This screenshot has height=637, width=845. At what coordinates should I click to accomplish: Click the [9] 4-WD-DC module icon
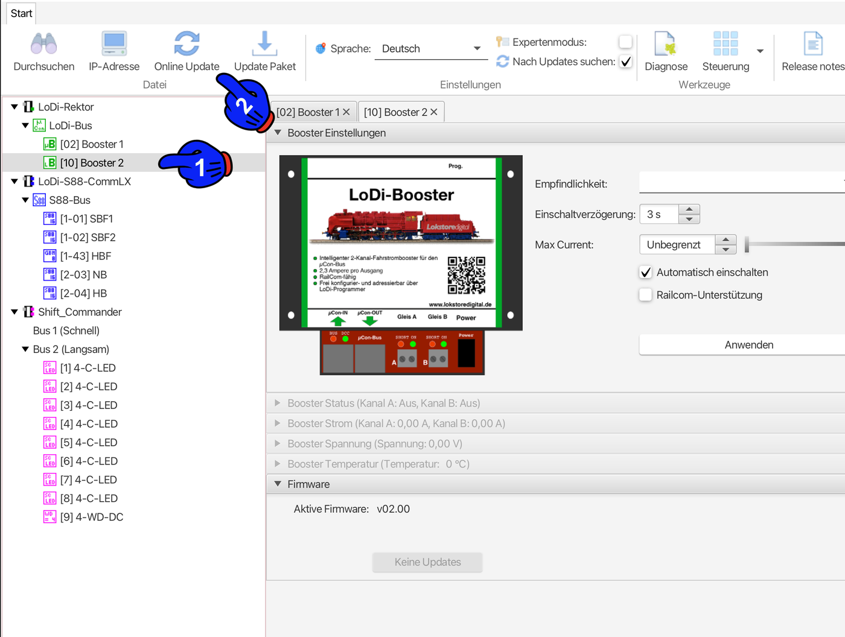click(50, 517)
